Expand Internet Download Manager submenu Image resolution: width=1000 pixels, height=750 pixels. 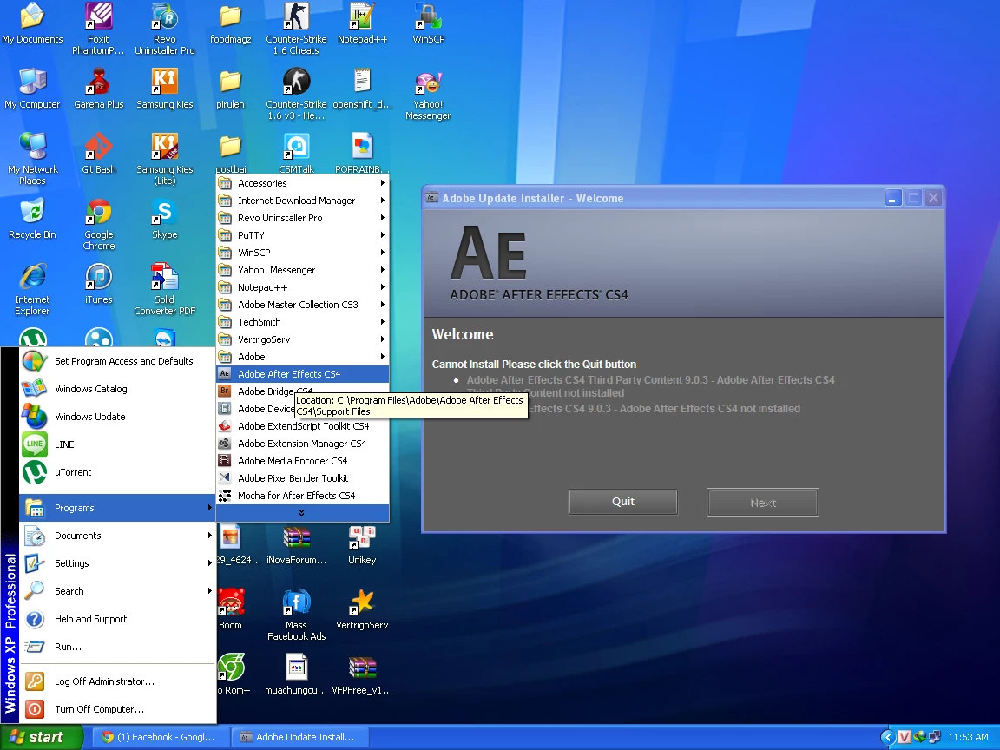click(302, 201)
